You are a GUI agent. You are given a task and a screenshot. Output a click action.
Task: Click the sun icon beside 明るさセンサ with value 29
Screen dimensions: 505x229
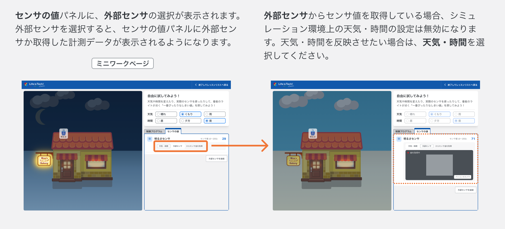[x=150, y=139]
